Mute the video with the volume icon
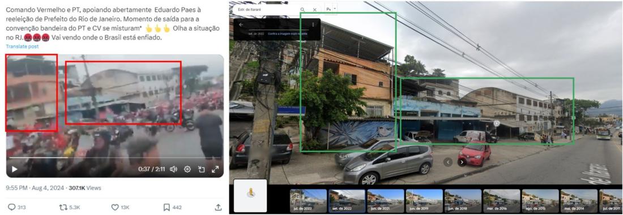 click(x=174, y=169)
